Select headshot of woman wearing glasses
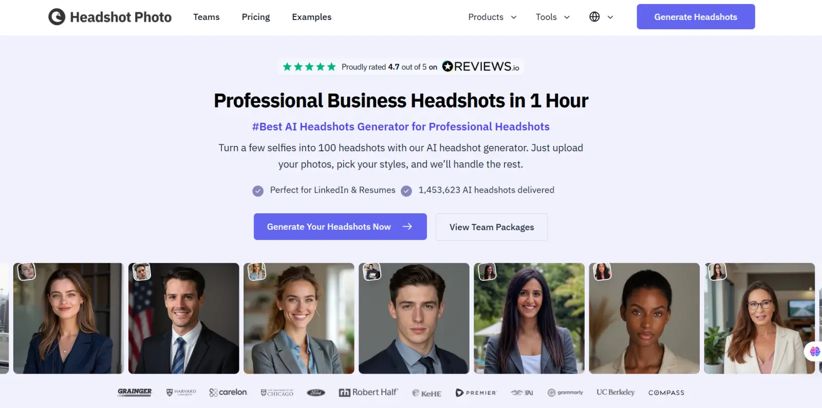 point(759,319)
